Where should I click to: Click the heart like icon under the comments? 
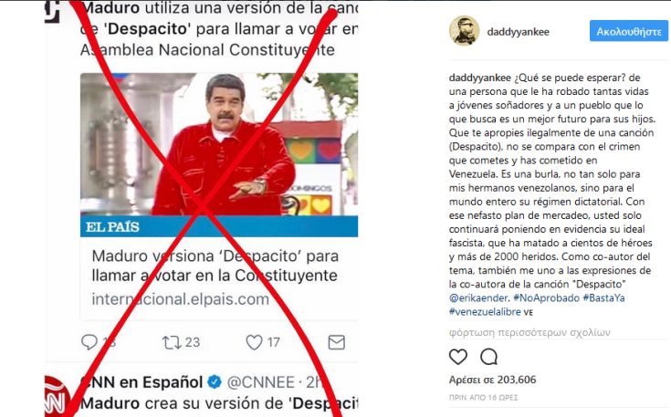[458, 357]
